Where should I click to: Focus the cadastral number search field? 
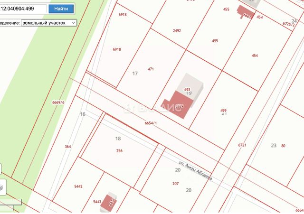point(23,9)
